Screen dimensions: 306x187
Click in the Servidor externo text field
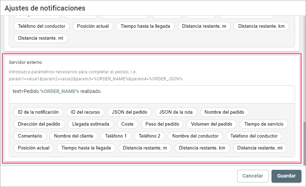pyautogui.click(x=151, y=94)
